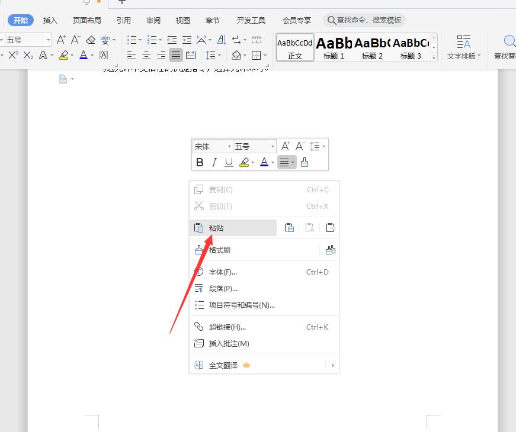516x432 pixels.
Task: Toggle underline in the mini toolbar
Action: click(229, 162)
